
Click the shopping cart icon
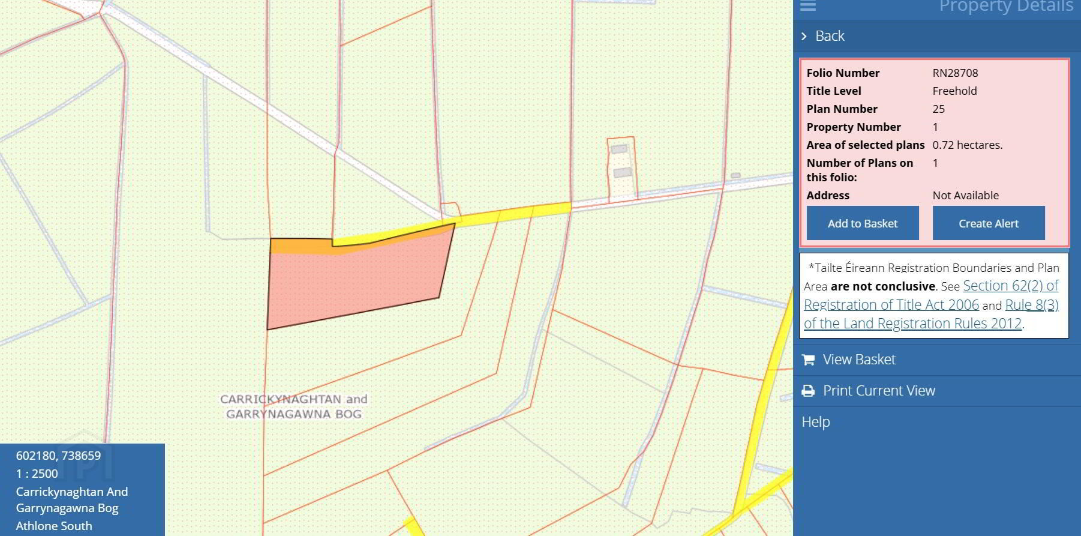(809, 360)
